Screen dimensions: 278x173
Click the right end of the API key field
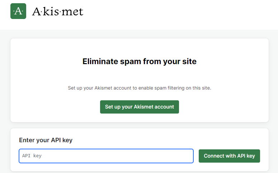tap(188, 156)
